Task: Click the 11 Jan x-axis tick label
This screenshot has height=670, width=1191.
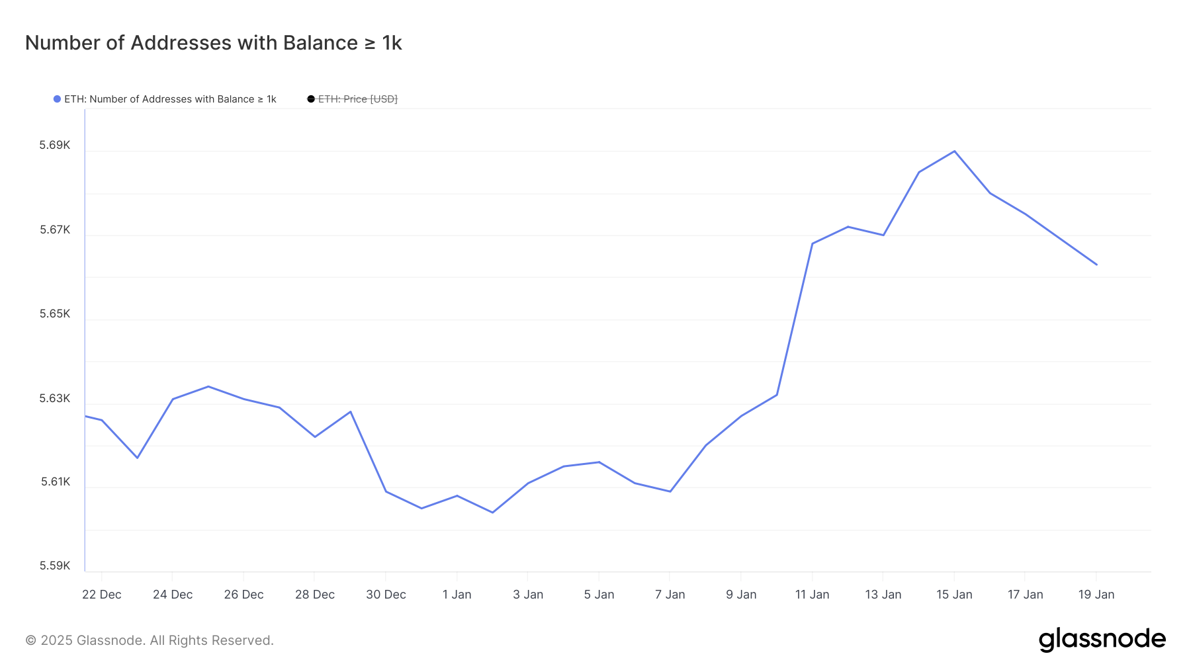Action: [812, 595]
